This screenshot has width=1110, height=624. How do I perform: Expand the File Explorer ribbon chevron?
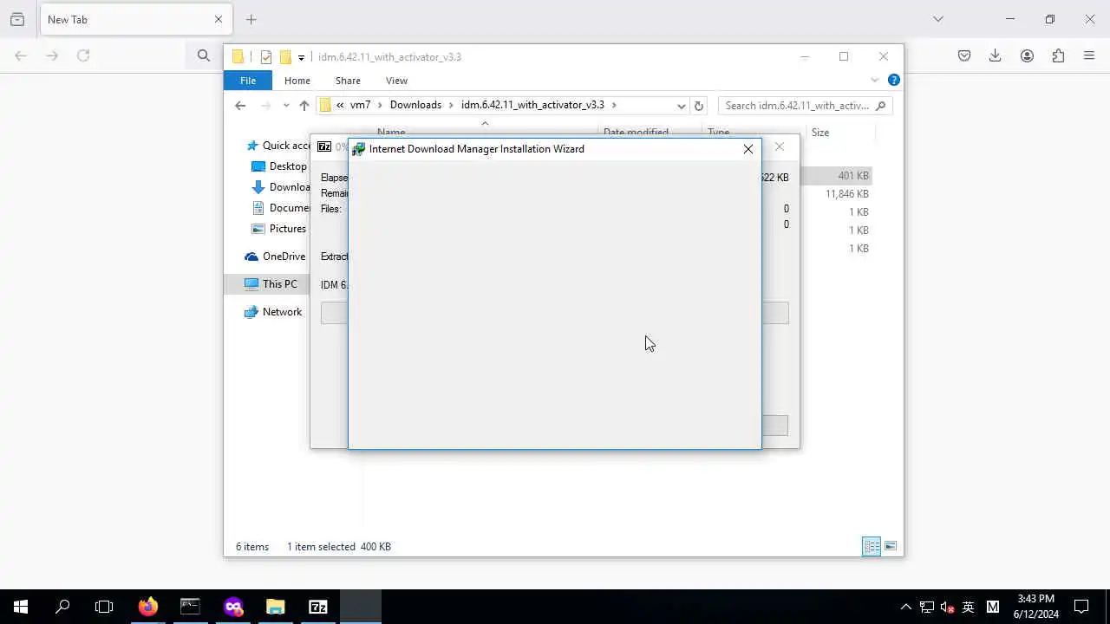(874, 81)
